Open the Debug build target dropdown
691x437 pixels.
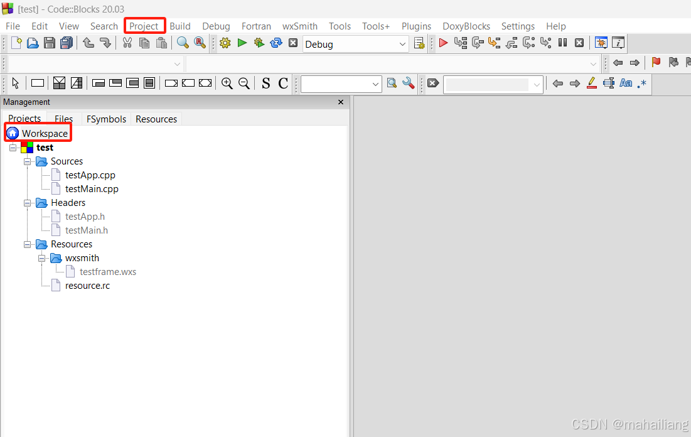(356, 44)
